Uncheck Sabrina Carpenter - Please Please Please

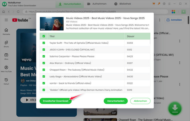[44, 56]
